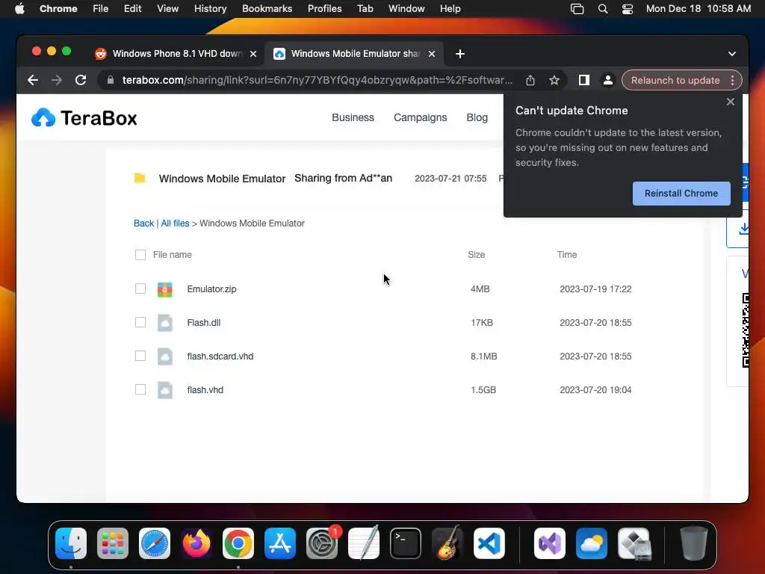Click the Emulator.zip archive icon
This screenshot has height=574, width=765.
click(x=165, y=289)
